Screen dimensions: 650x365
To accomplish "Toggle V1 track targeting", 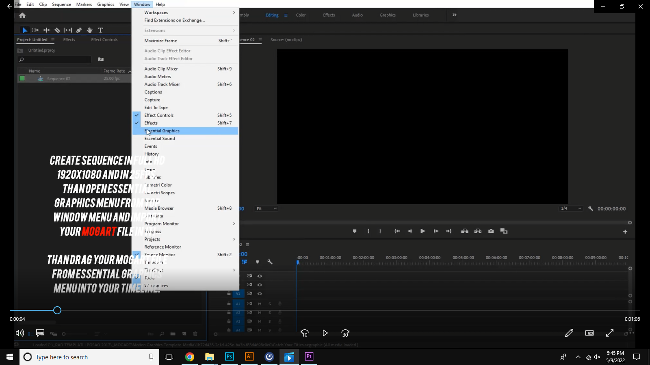I will pos(238,294).
